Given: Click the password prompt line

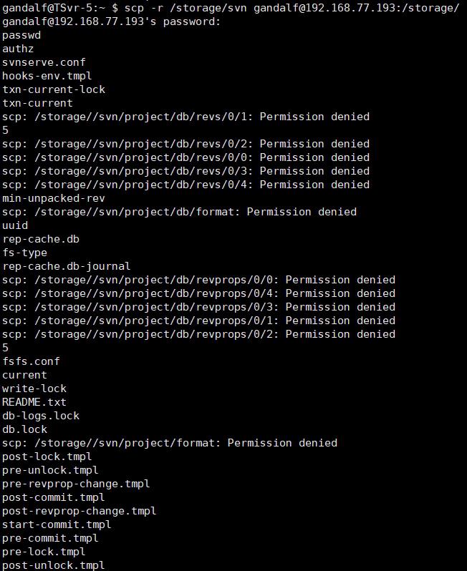Looking at the screenshot, I should (x=111, y=21).
